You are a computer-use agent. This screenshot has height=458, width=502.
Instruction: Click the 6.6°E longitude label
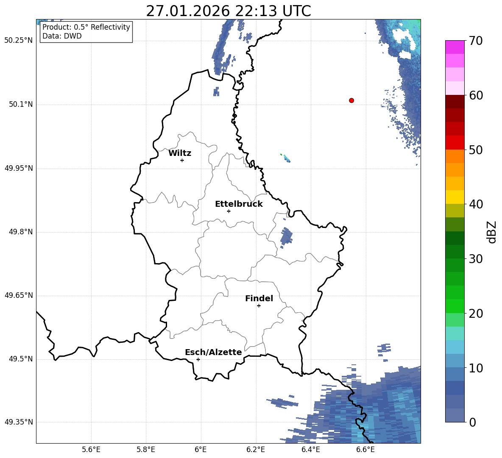[x=365, y=450]
